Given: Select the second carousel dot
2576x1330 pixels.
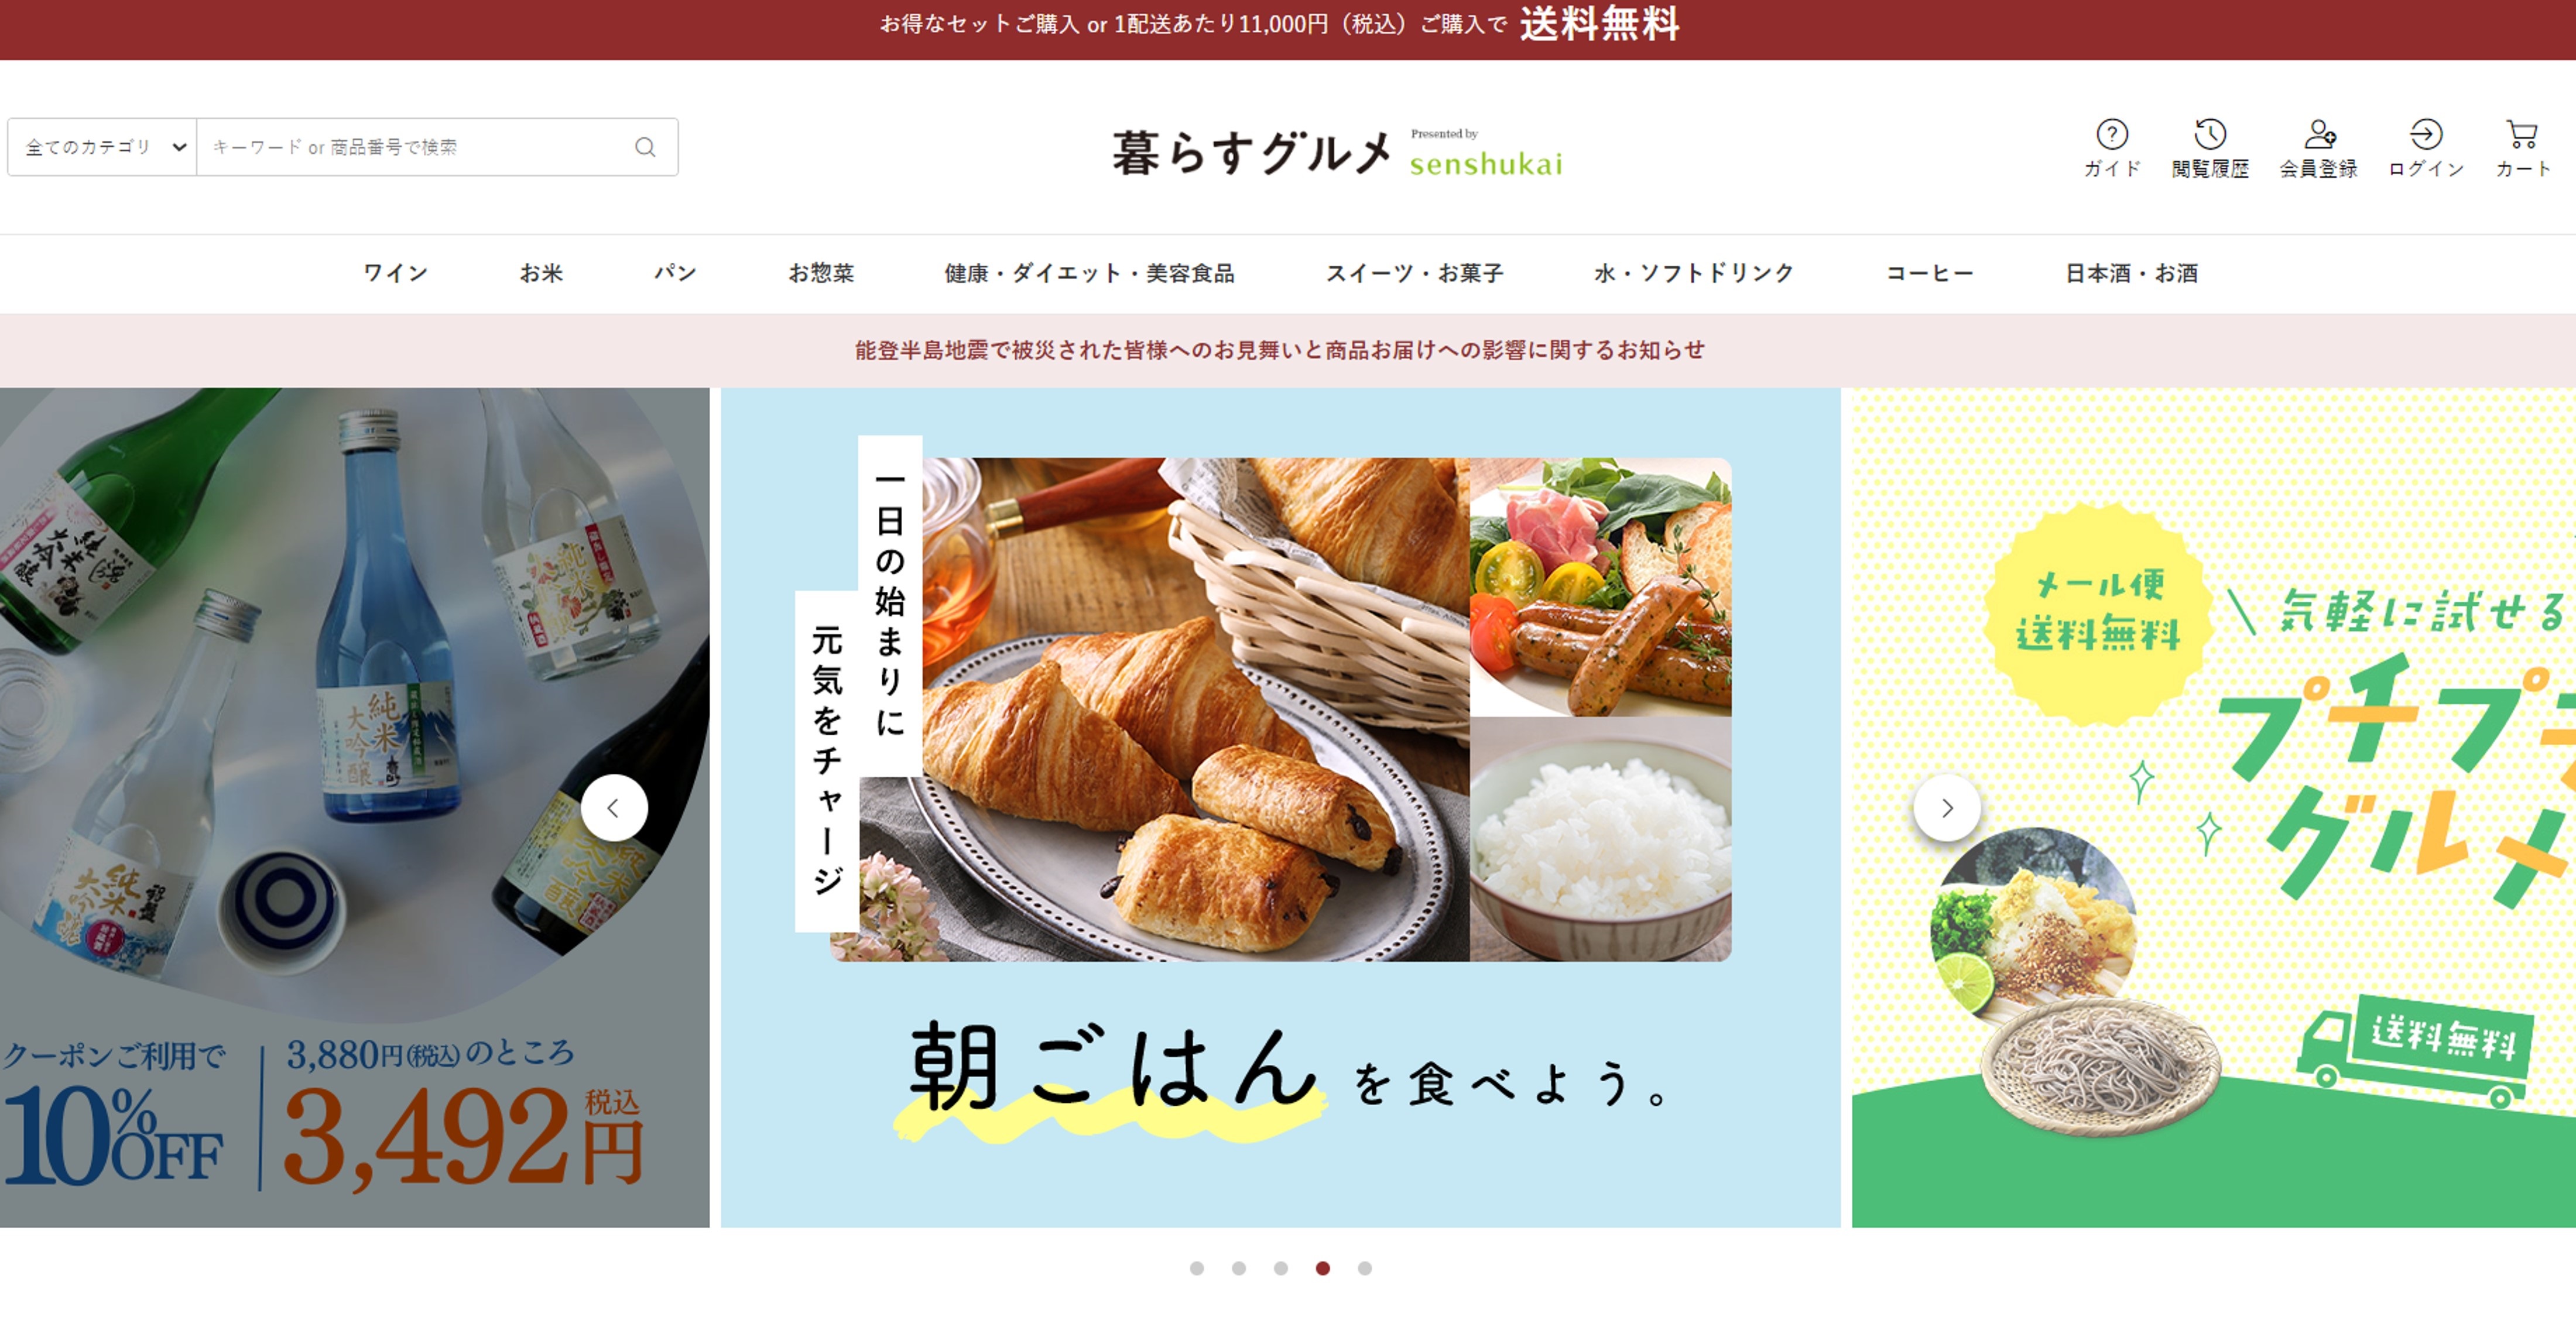Looking at the screenshot, I should tap(1238, 1268).
